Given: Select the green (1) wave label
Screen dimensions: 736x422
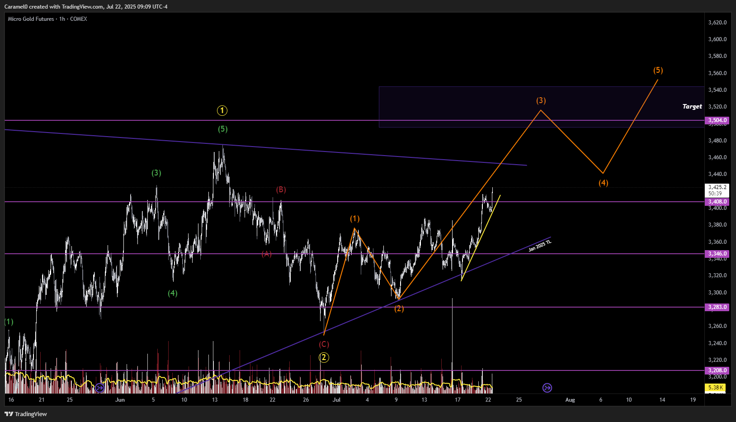Looking at the screenshot, I should pyautogui.click(x=9, y=322).
